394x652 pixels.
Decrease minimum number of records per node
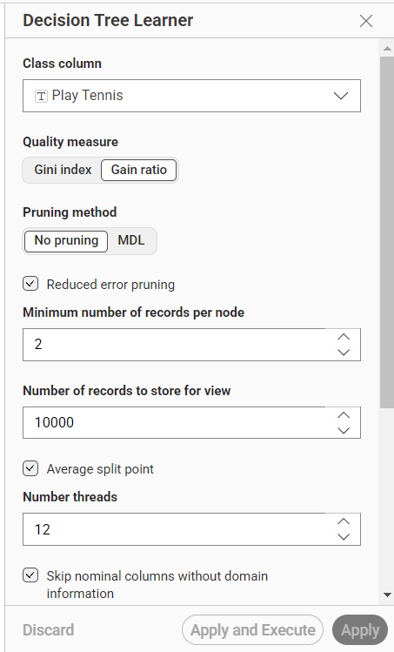[x=344, y=353]
